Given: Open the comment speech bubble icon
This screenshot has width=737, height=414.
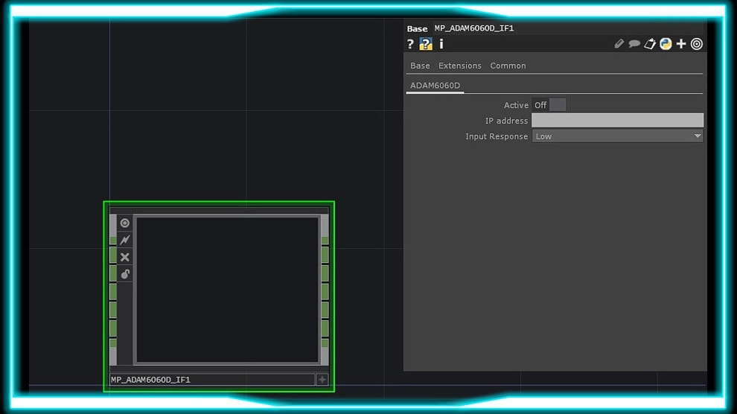Looking at the screenshot, I should click(x=634, y=45).
